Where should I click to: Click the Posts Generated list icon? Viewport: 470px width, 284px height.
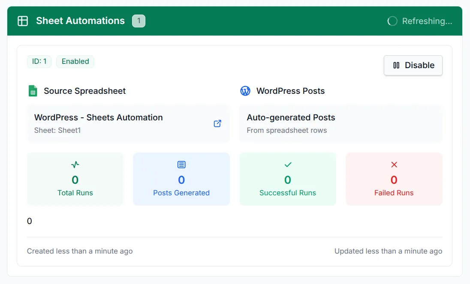(181, 164)
